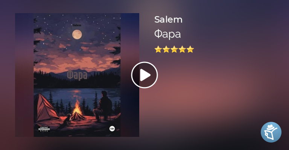Image resolution: width=289 pixels, height=150 pixels.
Task: Select the fourth rating star
Action: click(182, 49)
